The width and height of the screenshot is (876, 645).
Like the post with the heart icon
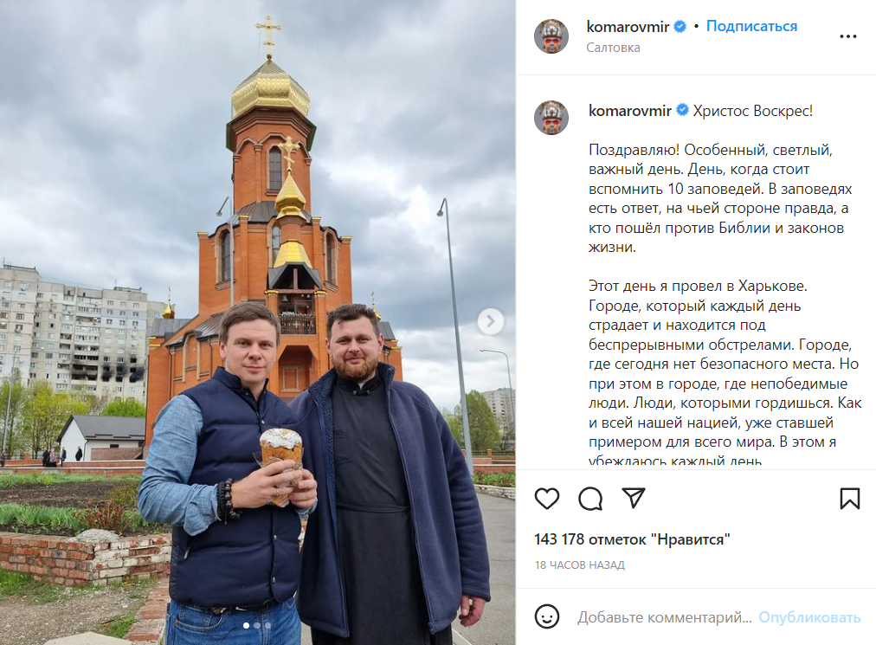click(547, 499)
